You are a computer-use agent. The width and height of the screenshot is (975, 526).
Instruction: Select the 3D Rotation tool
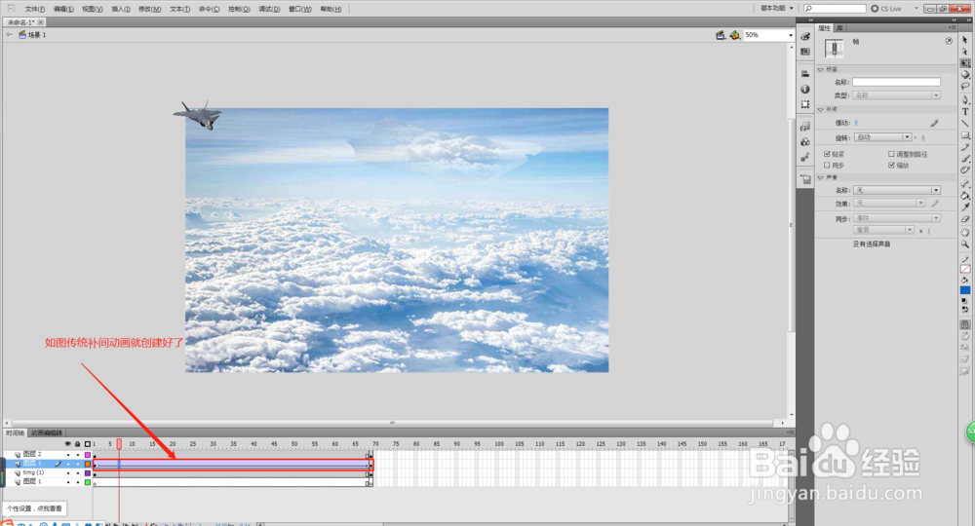click(x=965, y=75)
